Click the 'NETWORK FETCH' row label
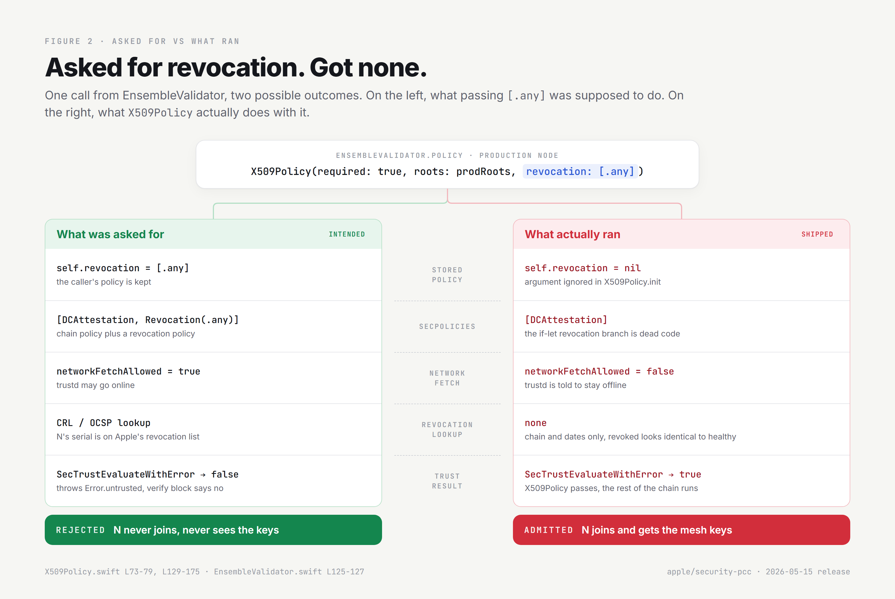 tap(447, 378)
